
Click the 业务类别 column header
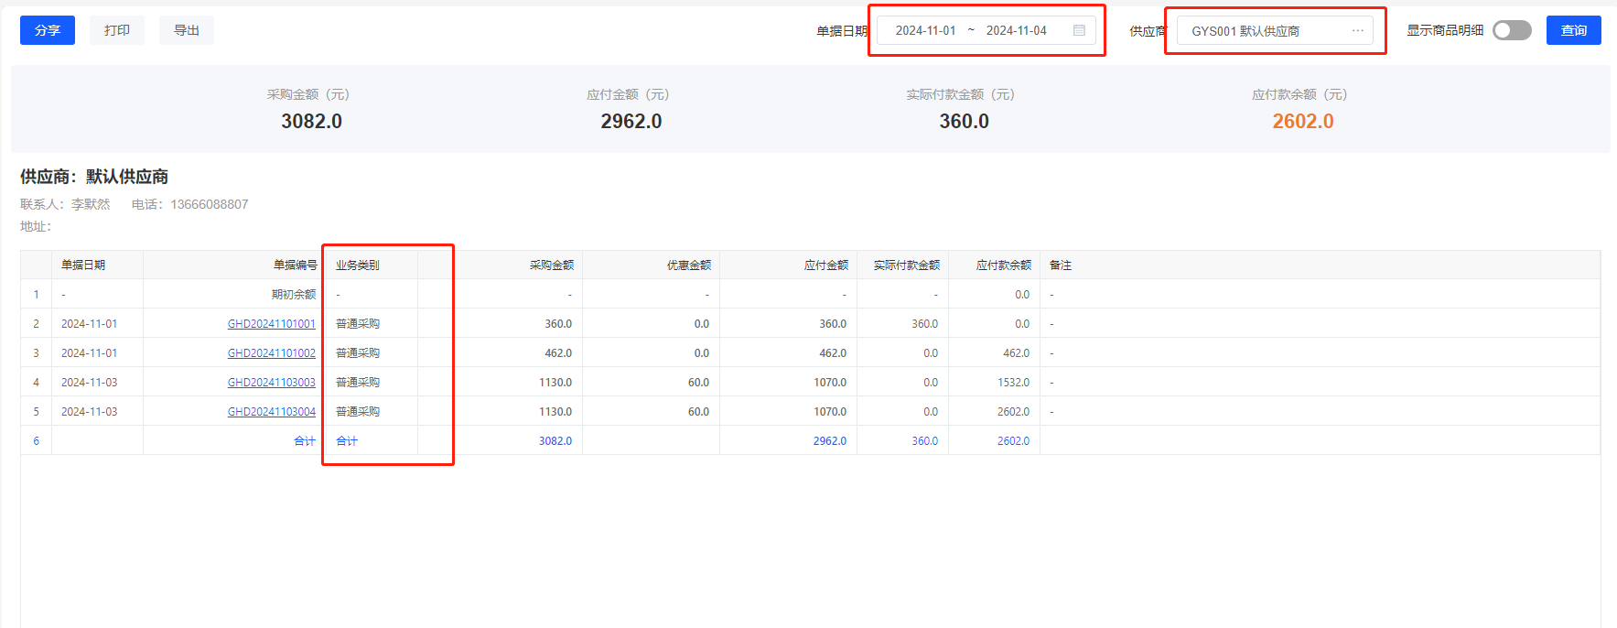click(x=358, y=265)
